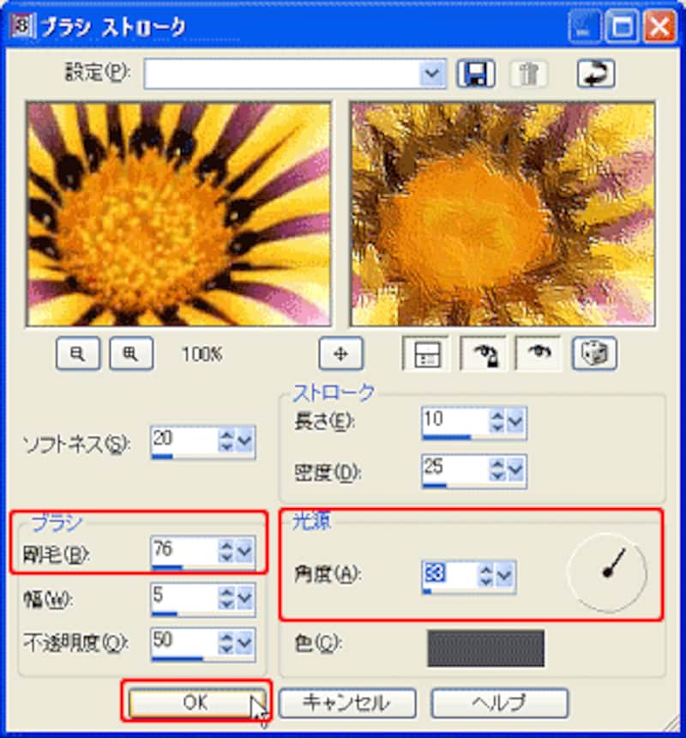Click the ソフトネス field showing 20
The image size is (686, 738).
[x=184, y=439]
